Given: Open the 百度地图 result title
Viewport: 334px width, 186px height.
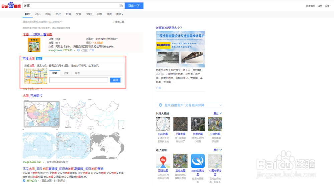Looking at the screenshot, I should coord(28,59).
